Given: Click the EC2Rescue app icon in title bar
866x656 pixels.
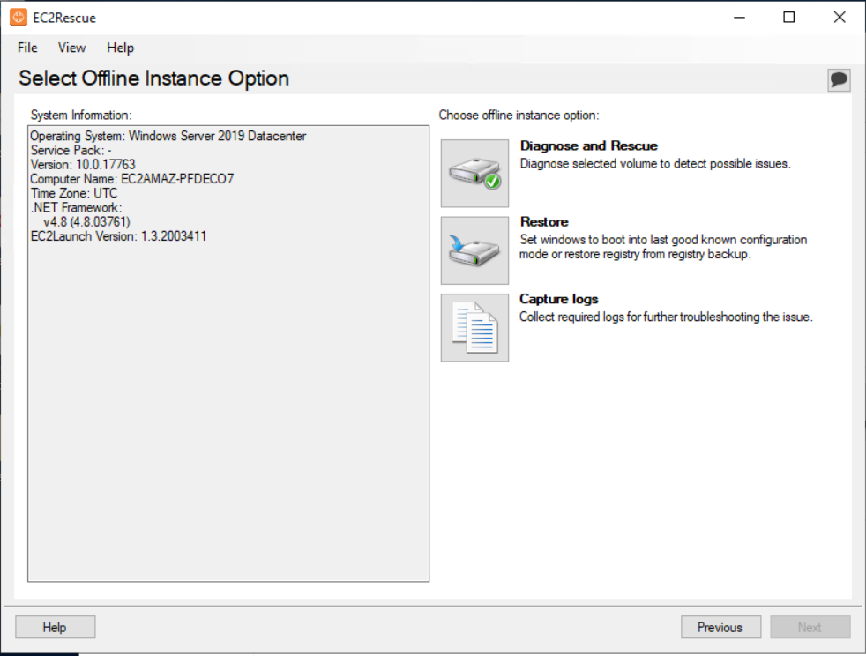Looking at the screenshot, I should (x=19, y=18).
